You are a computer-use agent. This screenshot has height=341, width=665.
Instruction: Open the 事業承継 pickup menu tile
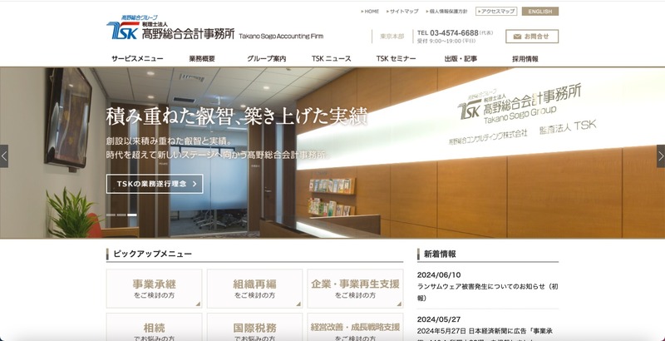154,288
